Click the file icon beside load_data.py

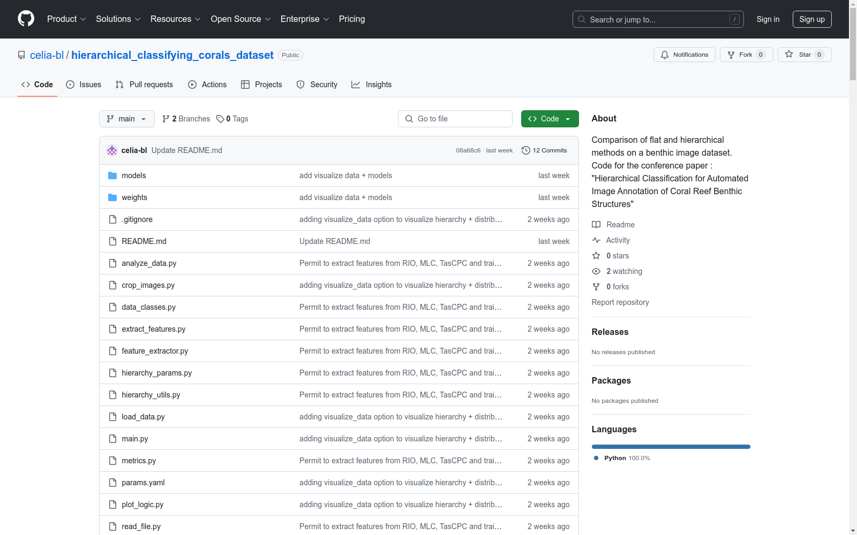pyautogui.click(x=112, y=417)
